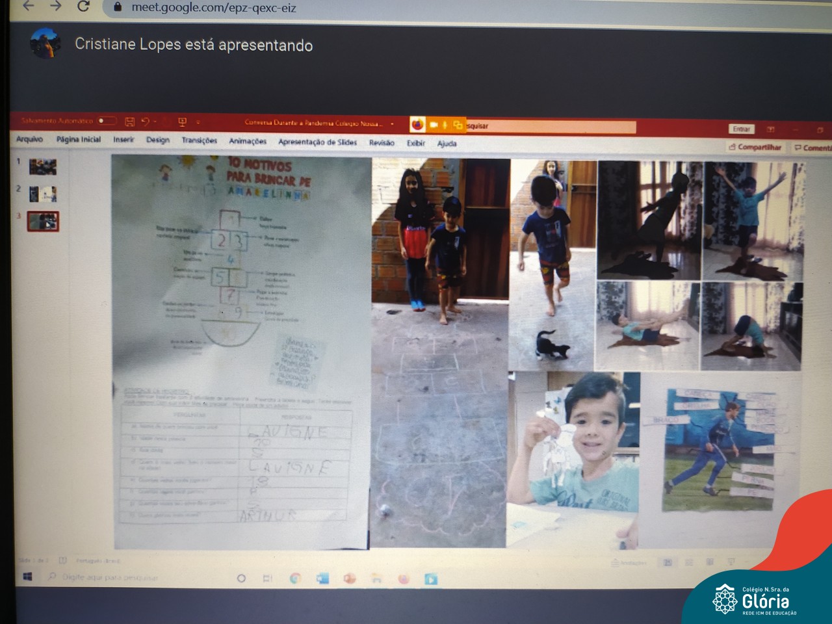Toggle the Salvamento Automático switch
The width and height of the screenshot is (832, 624).
click(107, 121)
